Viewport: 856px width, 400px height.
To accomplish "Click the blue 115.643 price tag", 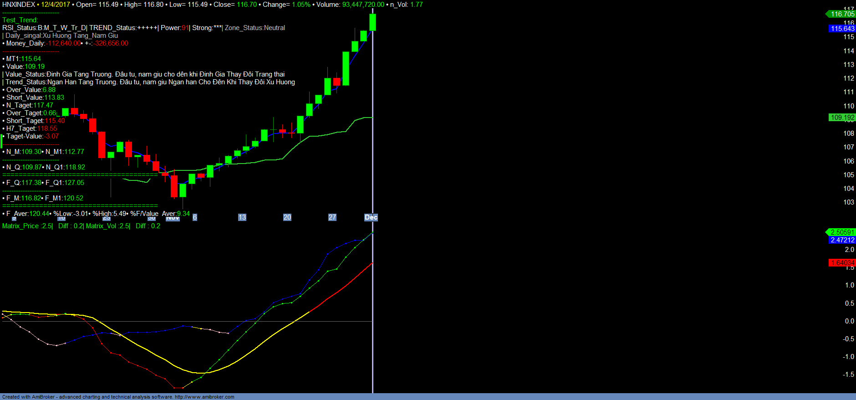I will (842, 29).
